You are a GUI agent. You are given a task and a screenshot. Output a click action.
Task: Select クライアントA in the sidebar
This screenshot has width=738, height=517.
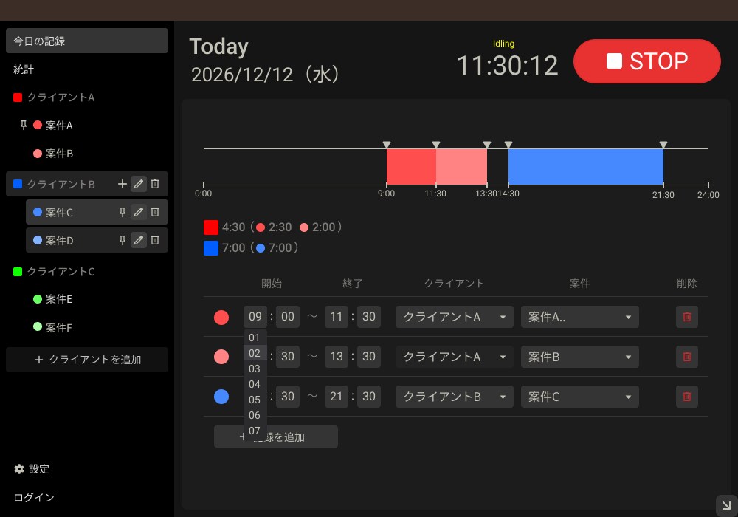61,97
